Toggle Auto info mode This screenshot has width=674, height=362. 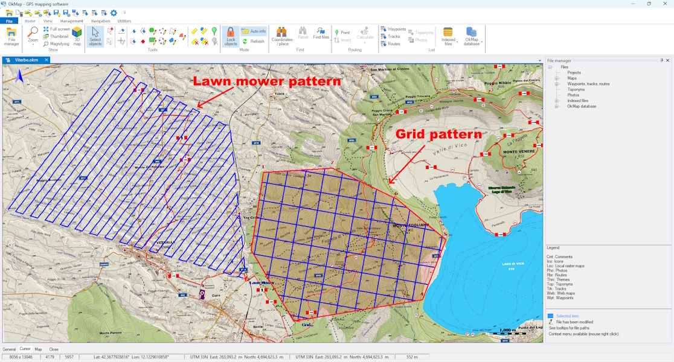[254, 31]
